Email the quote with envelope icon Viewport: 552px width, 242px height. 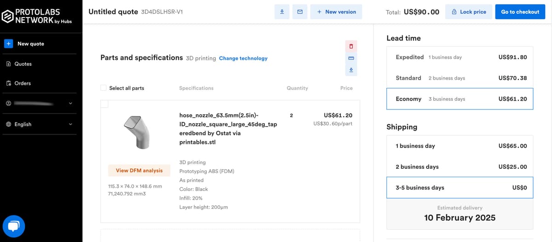(x=300, y=12)
